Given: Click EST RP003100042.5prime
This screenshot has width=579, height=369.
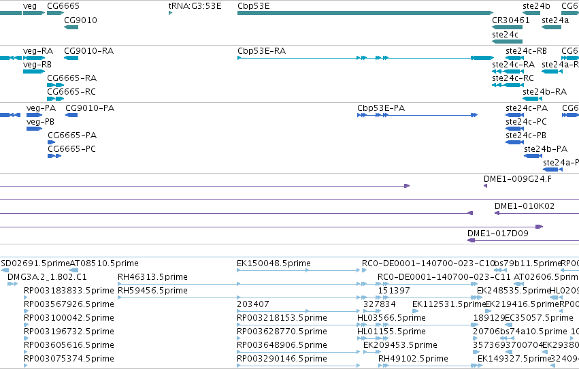Looking at the screenshot, I should pos(69,318).
